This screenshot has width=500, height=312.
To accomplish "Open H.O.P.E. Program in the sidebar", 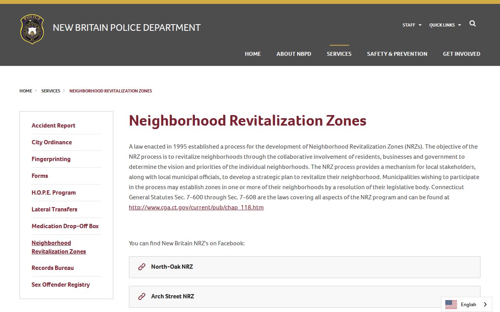I will 54,193.
